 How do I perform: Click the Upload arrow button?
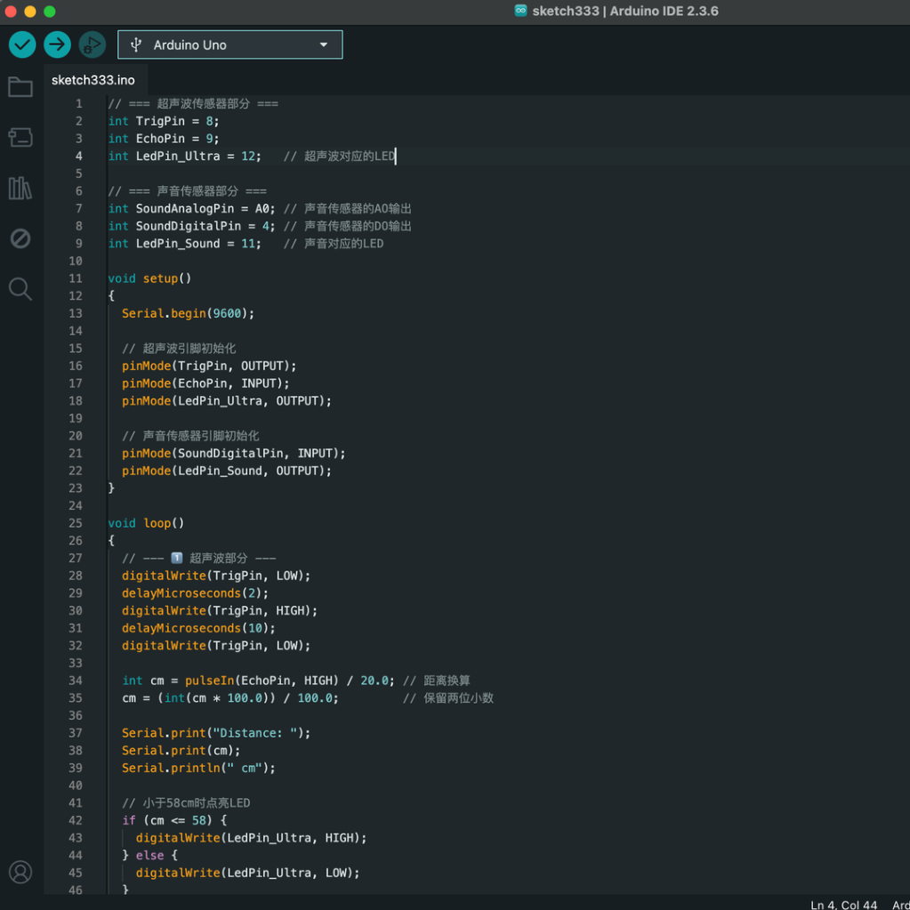point(56,44)
